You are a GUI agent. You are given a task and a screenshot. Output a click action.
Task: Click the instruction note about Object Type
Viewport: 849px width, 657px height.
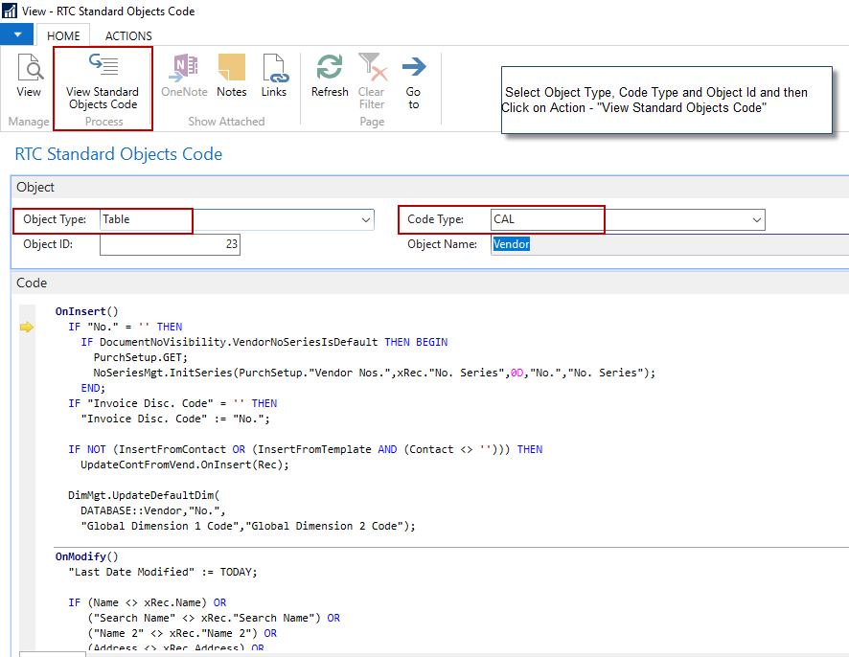tap(667, 101)
